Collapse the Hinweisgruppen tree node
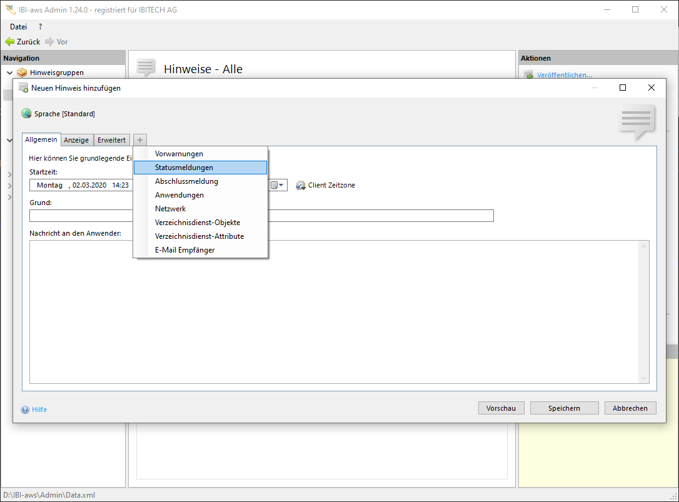Screen dimensions: 679x502 click(x=9, y=73)
